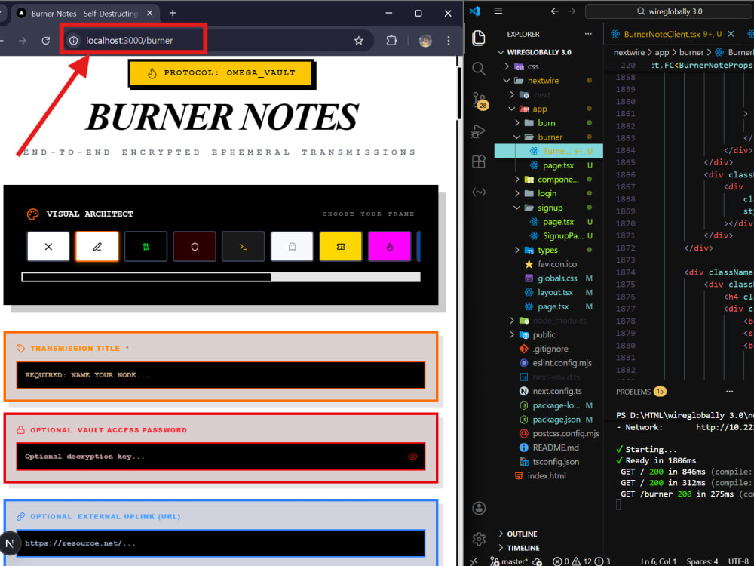The width and height of the screenshot is (754, 566).
Task: Click errors and warnings count in status bar
Action: [x=581, y=561]
